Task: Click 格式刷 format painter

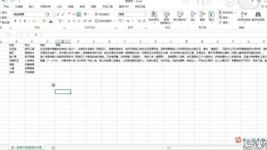Action: tap(5, 22)
